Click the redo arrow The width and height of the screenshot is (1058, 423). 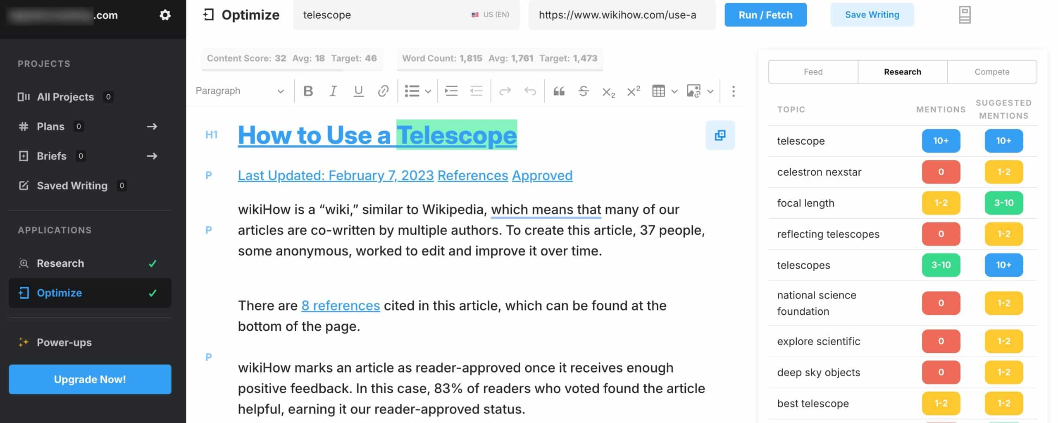(x=505, y=91)
